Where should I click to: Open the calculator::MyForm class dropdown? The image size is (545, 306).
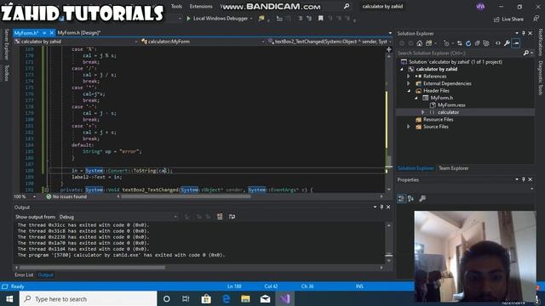point(203,42)
